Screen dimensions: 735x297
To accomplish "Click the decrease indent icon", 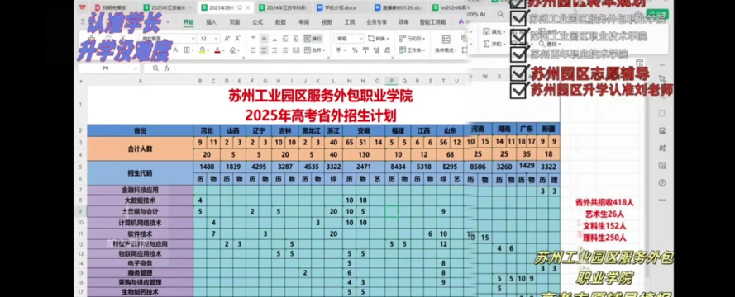I will click(x=285, y=39).
